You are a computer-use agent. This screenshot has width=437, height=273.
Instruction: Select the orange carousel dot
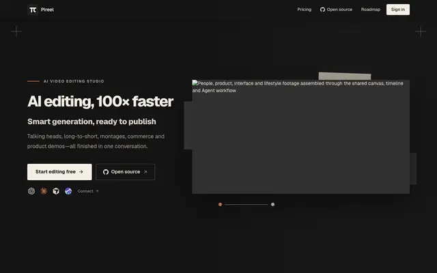[x=220, y=205]
